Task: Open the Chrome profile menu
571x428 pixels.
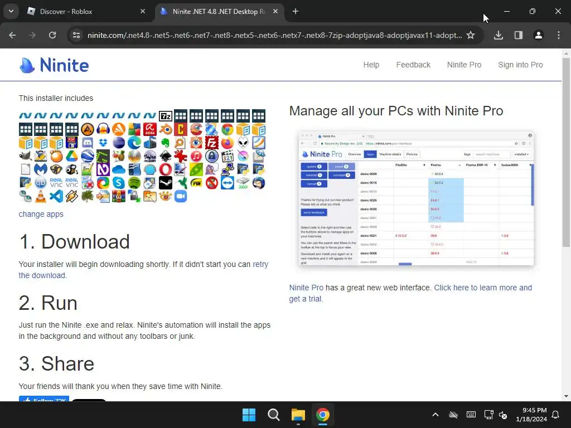Action: tap(539, 35)
